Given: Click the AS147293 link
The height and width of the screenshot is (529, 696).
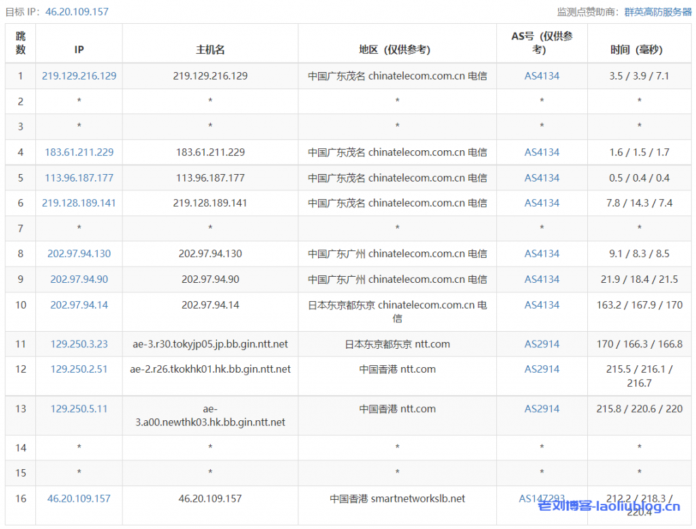Looking at the screenshot, I should pos(542,498).
